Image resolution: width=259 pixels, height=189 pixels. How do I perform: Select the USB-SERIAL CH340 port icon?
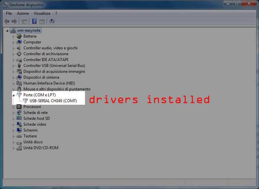point(25,101)
